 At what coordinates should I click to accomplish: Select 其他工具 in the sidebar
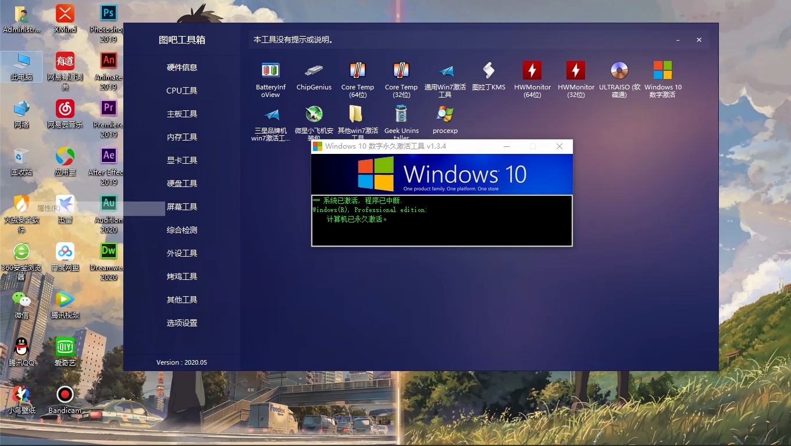click(182, 300)
